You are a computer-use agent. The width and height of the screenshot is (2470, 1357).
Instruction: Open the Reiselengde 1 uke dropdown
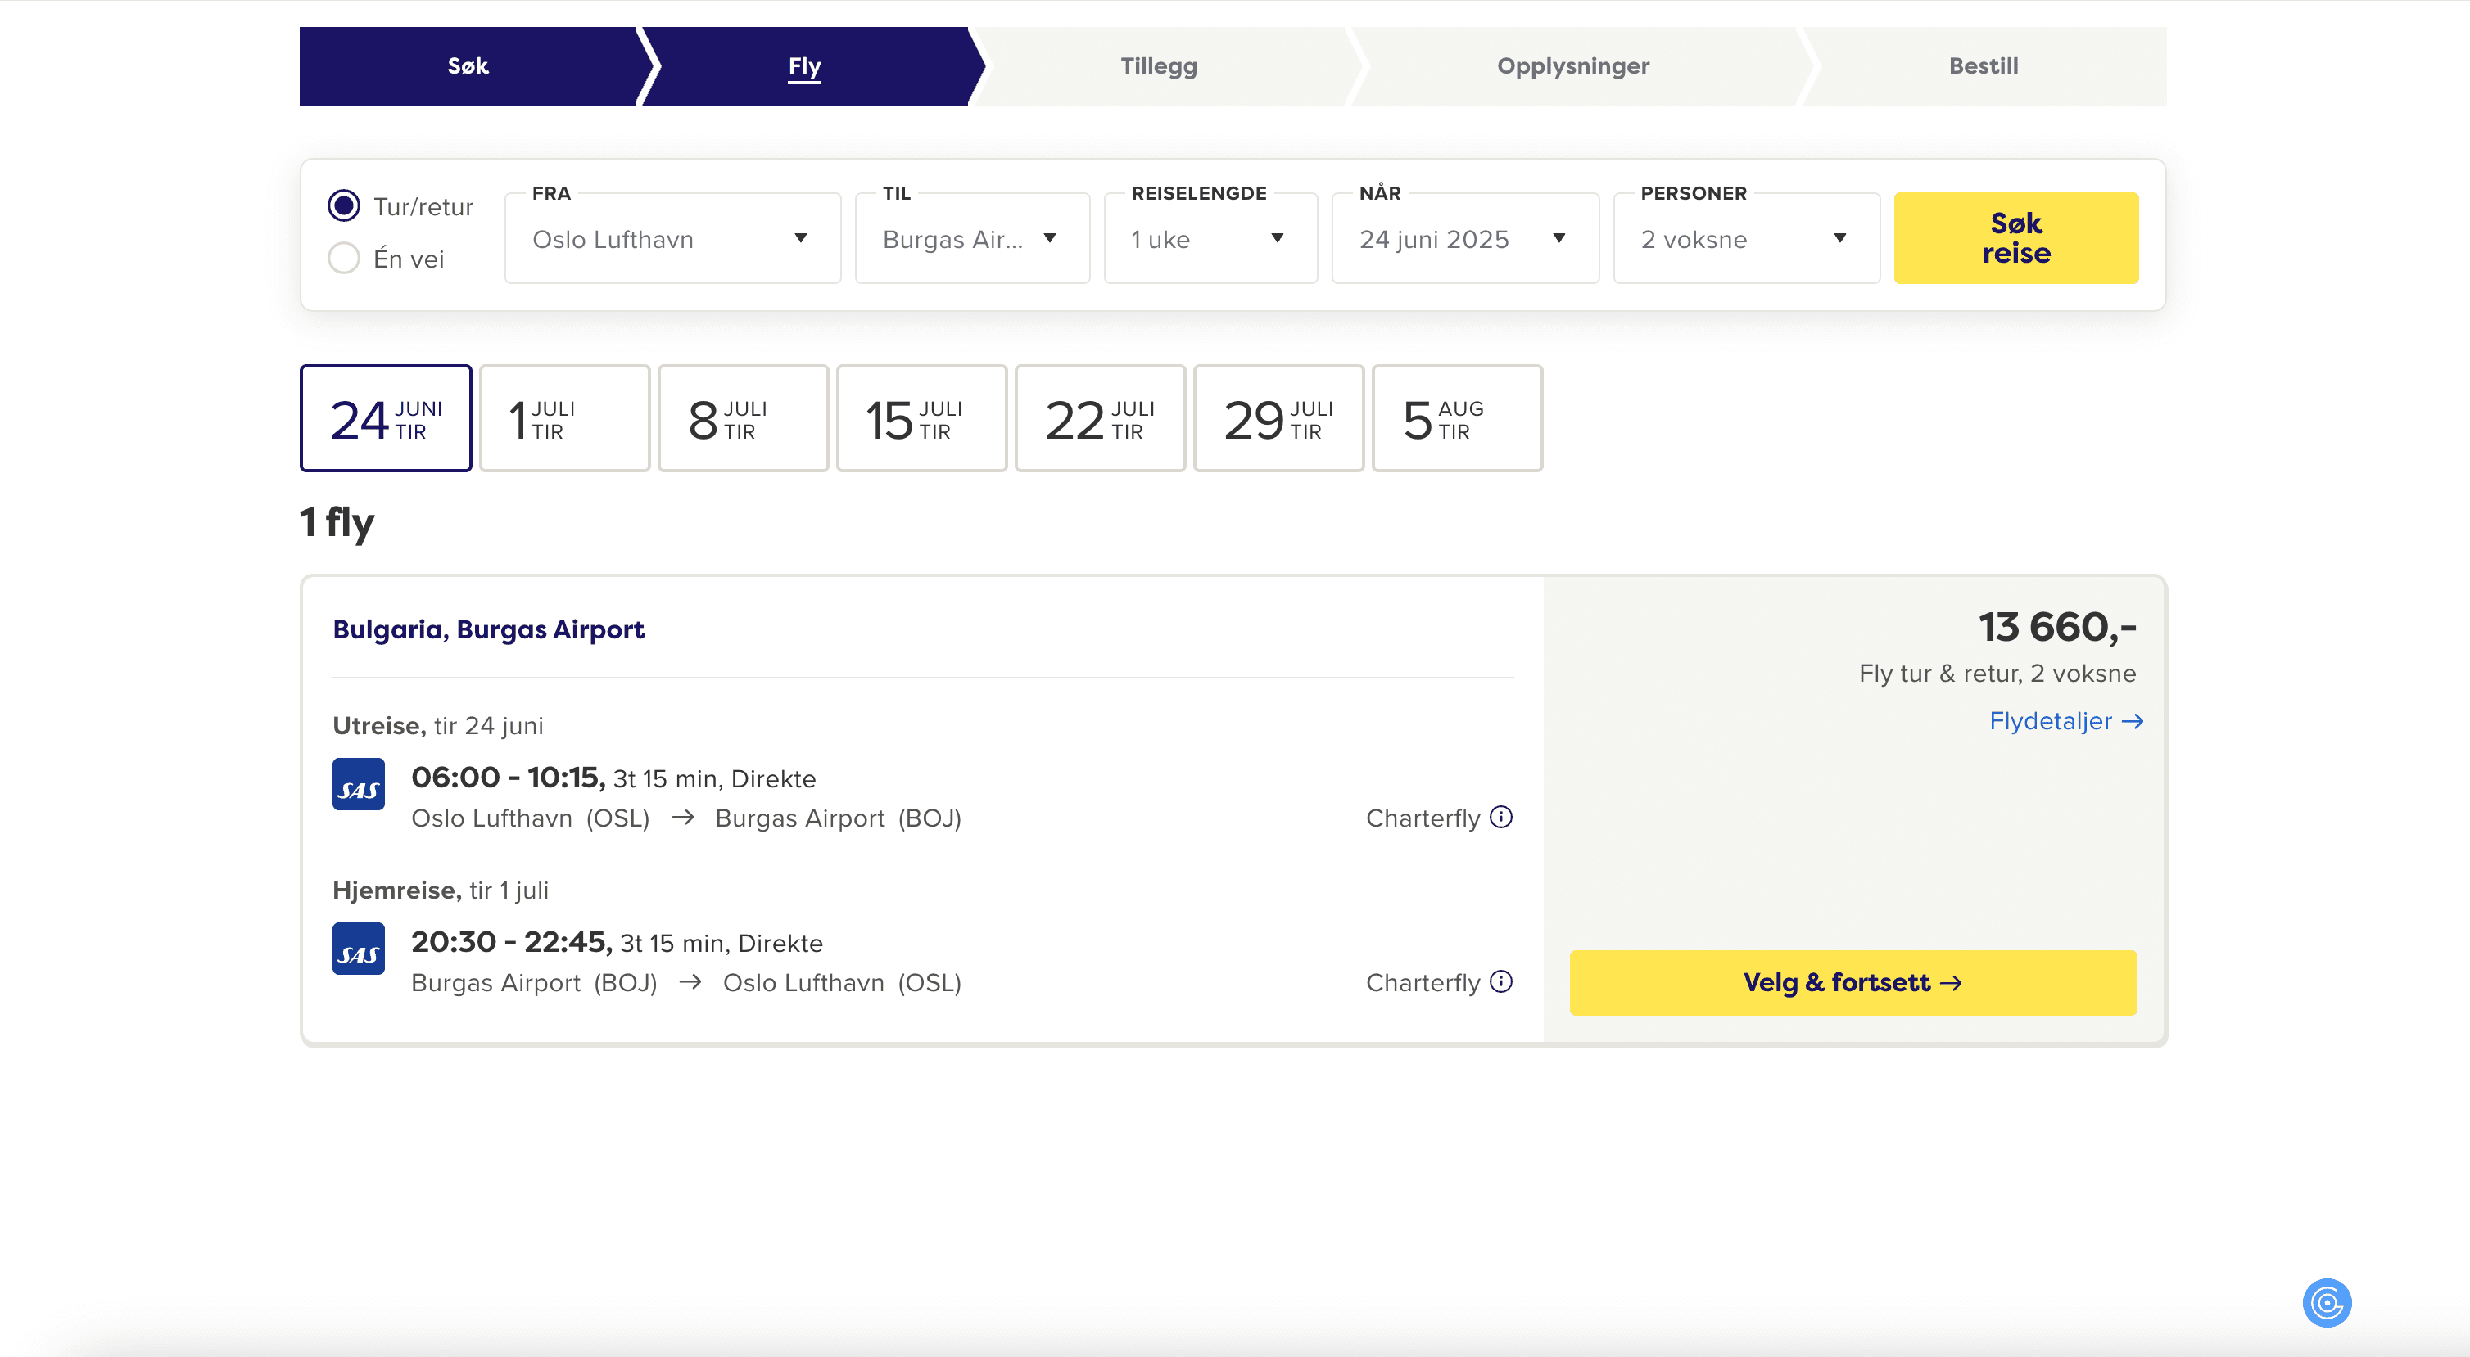tap(1209, 239)
